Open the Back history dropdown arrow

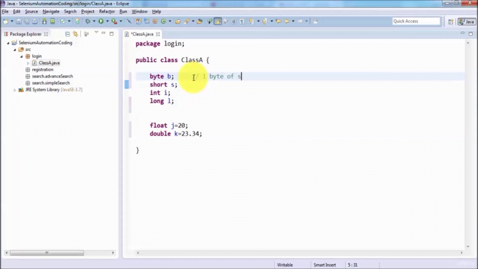[x=293, y=22]
